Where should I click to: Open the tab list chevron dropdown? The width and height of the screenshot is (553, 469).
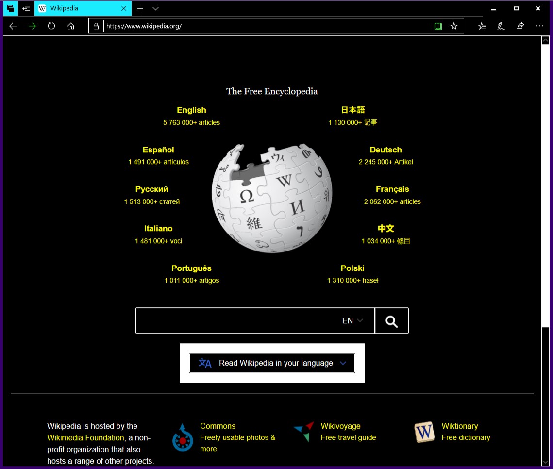155,9
